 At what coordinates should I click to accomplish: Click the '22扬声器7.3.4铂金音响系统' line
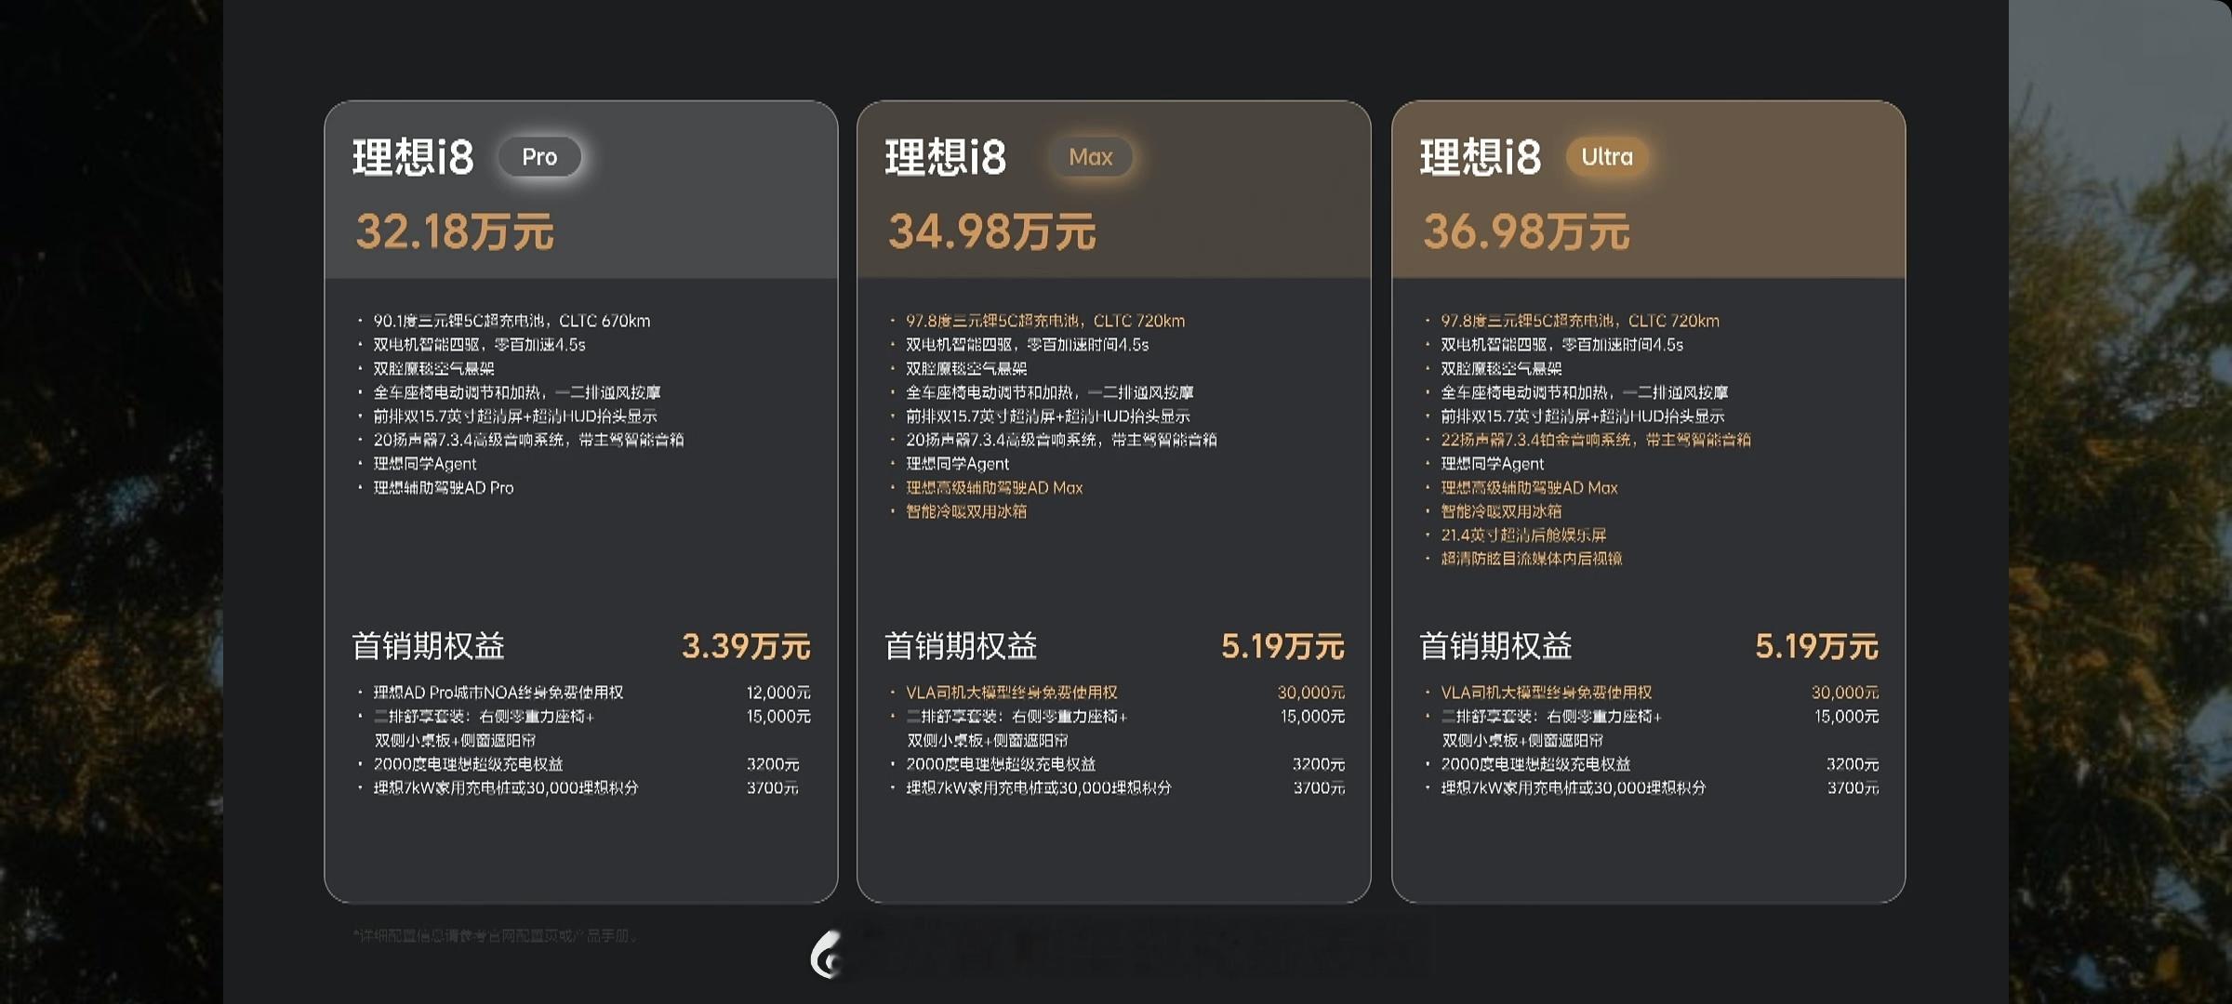(1596, 440)
